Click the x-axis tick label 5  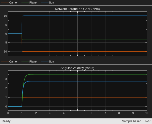point(77,113)
